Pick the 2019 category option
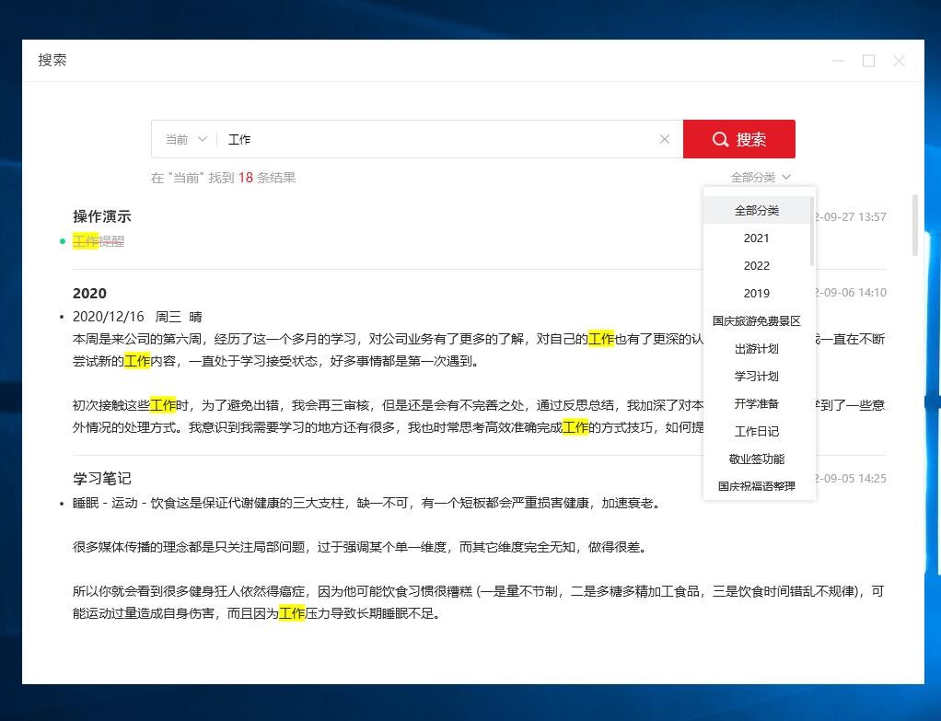This screenshot has width=941, height=721. [756, 294]
